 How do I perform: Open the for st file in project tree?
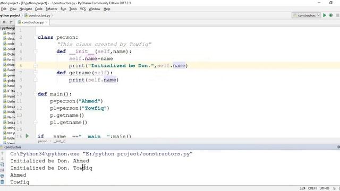[9, 59]
